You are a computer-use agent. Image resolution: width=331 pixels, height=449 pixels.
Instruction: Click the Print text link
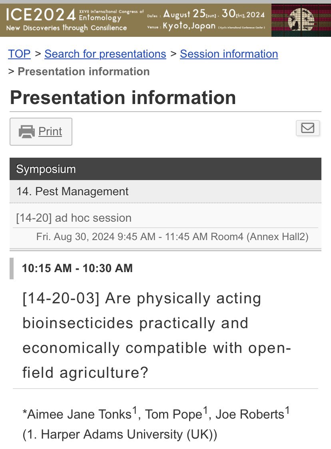tap(50, 131)
